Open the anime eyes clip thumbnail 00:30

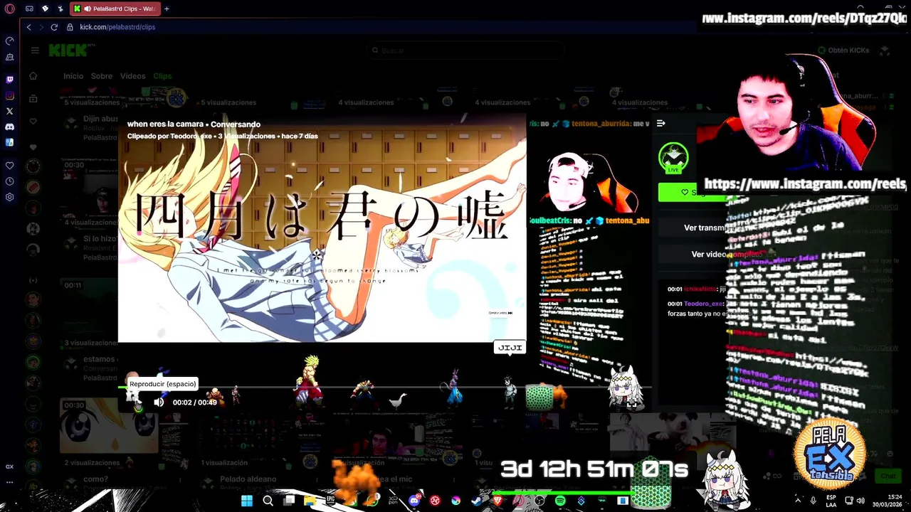point(109,425)
